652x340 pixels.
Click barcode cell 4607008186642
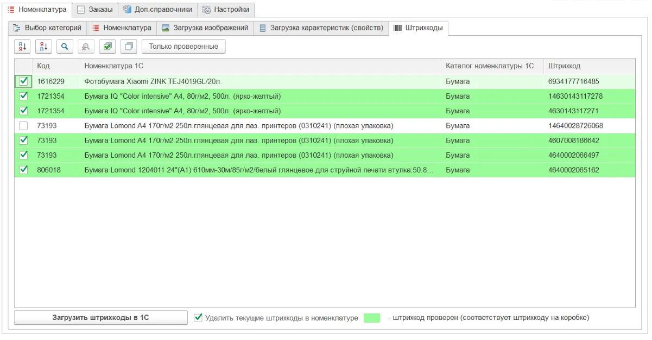click(x=589, y=140)
